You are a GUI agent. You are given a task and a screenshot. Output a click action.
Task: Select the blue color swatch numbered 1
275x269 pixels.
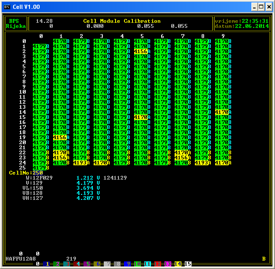click(47, 264)
